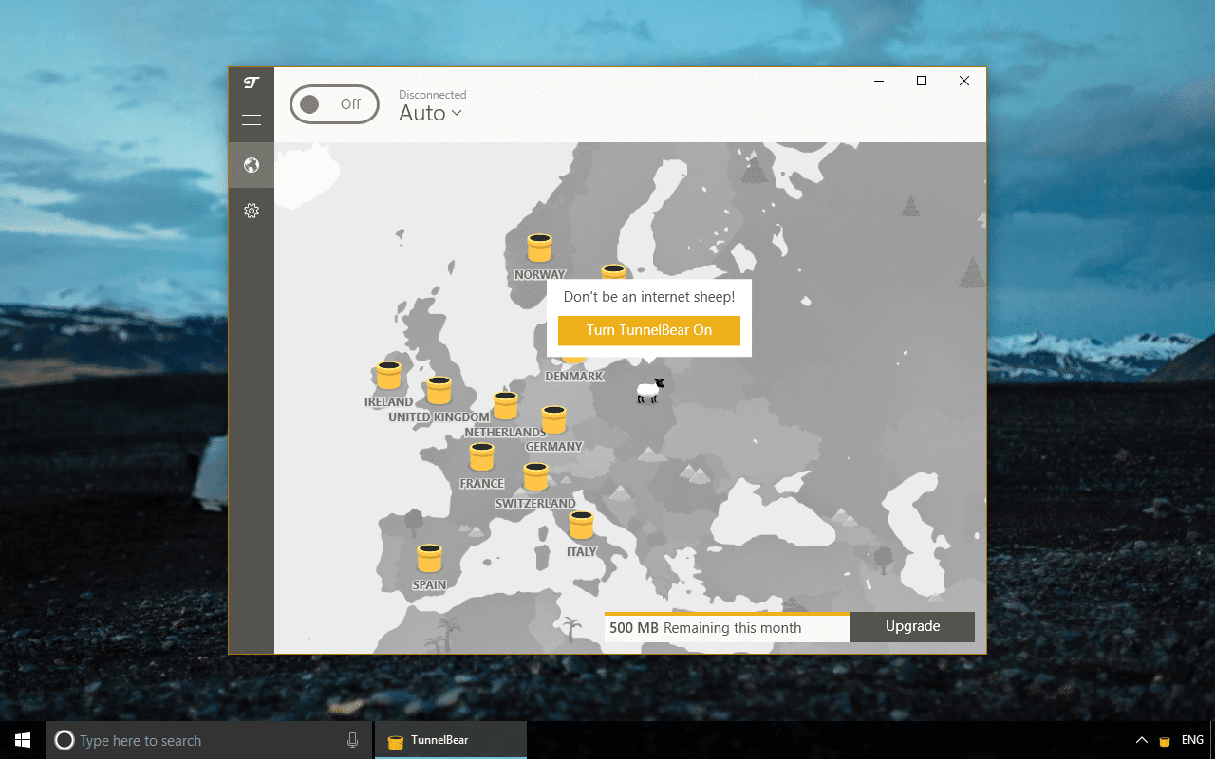Open the hamburger menu in sidebar

pos(252,120)
